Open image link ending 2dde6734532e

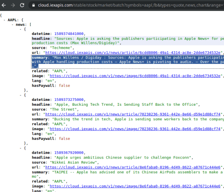click(135, 76)
